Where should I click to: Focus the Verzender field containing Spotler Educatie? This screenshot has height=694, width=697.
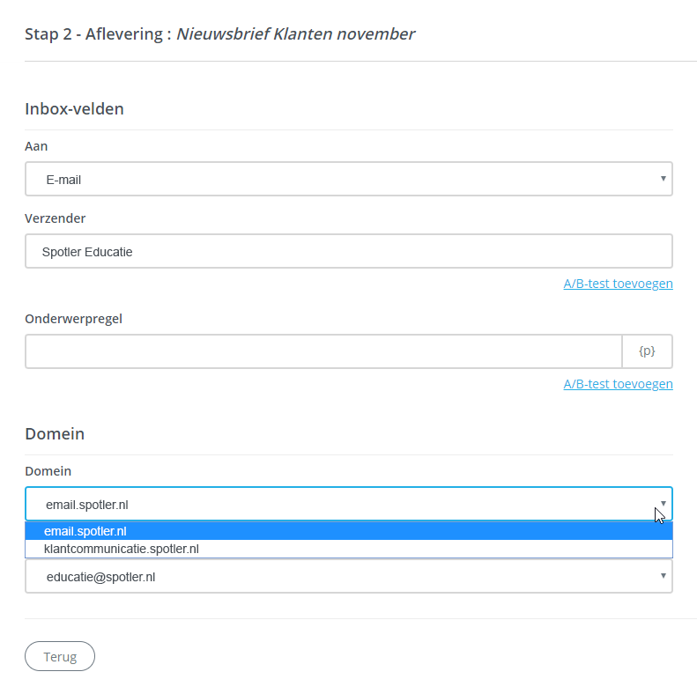348,251
